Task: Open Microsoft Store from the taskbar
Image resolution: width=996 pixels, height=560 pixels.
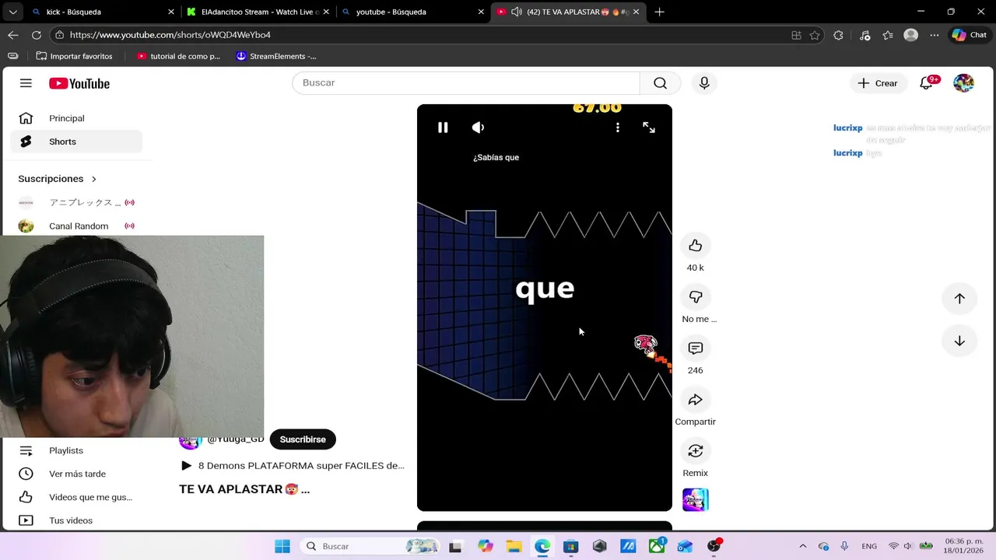Action: coord(570,546)
